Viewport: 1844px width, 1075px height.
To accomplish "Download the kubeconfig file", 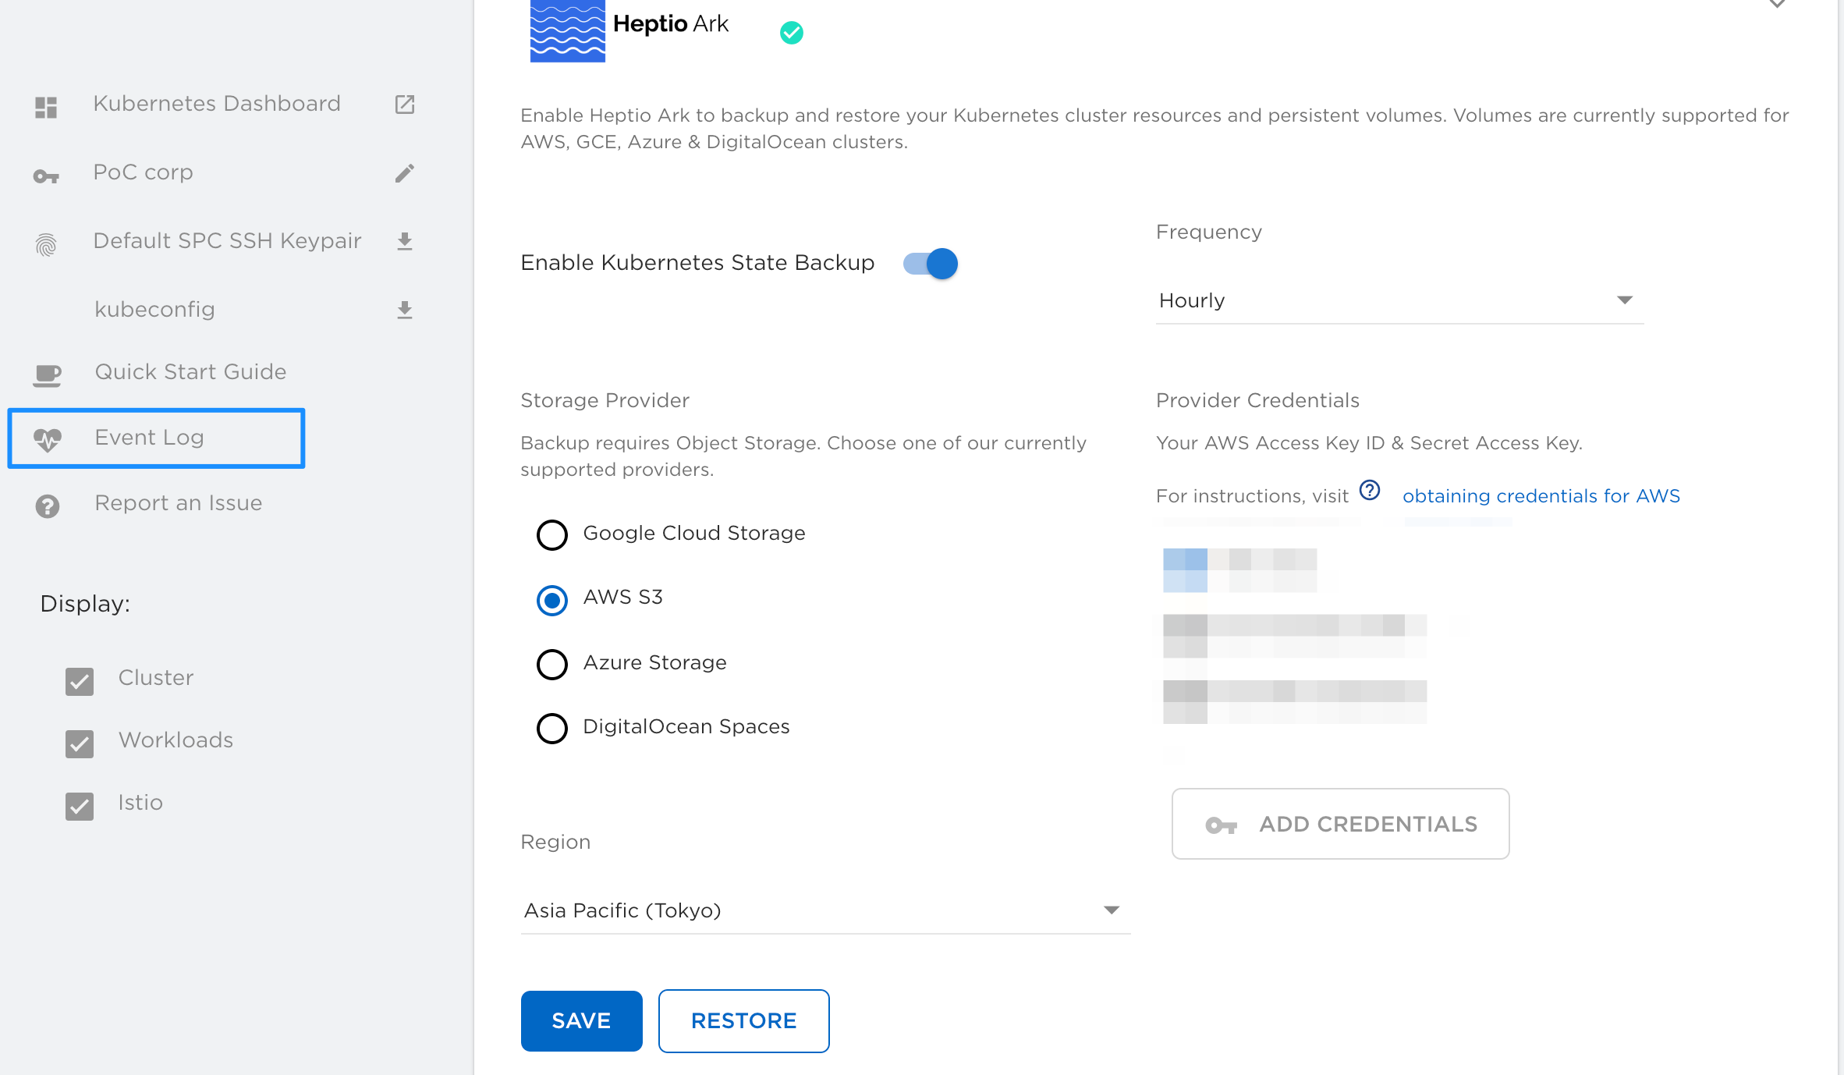I will click(405, 310).
